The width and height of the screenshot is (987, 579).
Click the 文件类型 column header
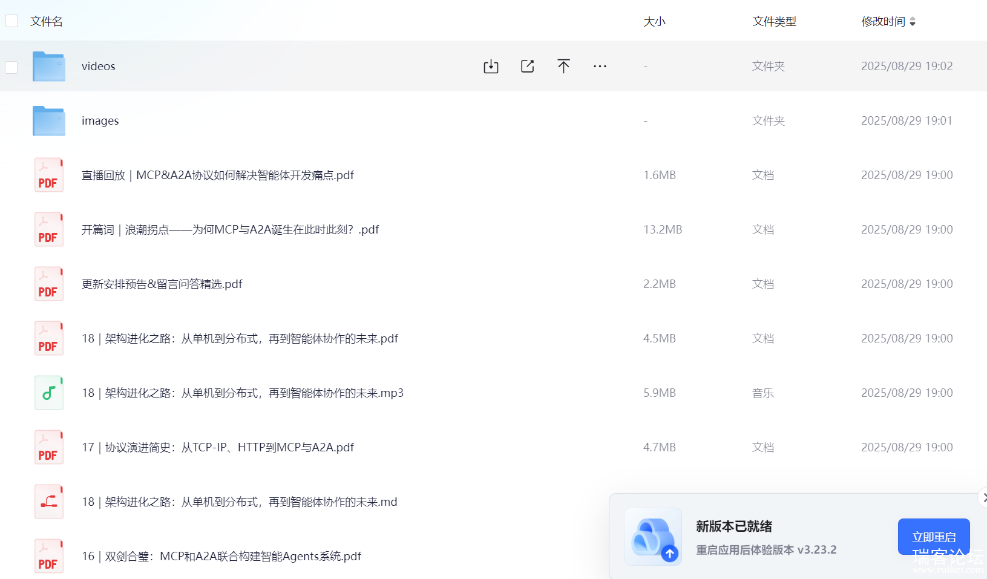774,22
